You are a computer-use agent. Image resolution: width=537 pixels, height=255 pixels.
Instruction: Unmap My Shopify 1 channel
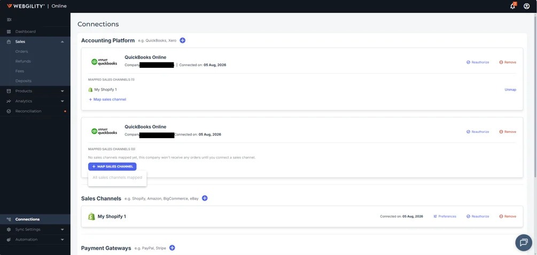[510, 90]
